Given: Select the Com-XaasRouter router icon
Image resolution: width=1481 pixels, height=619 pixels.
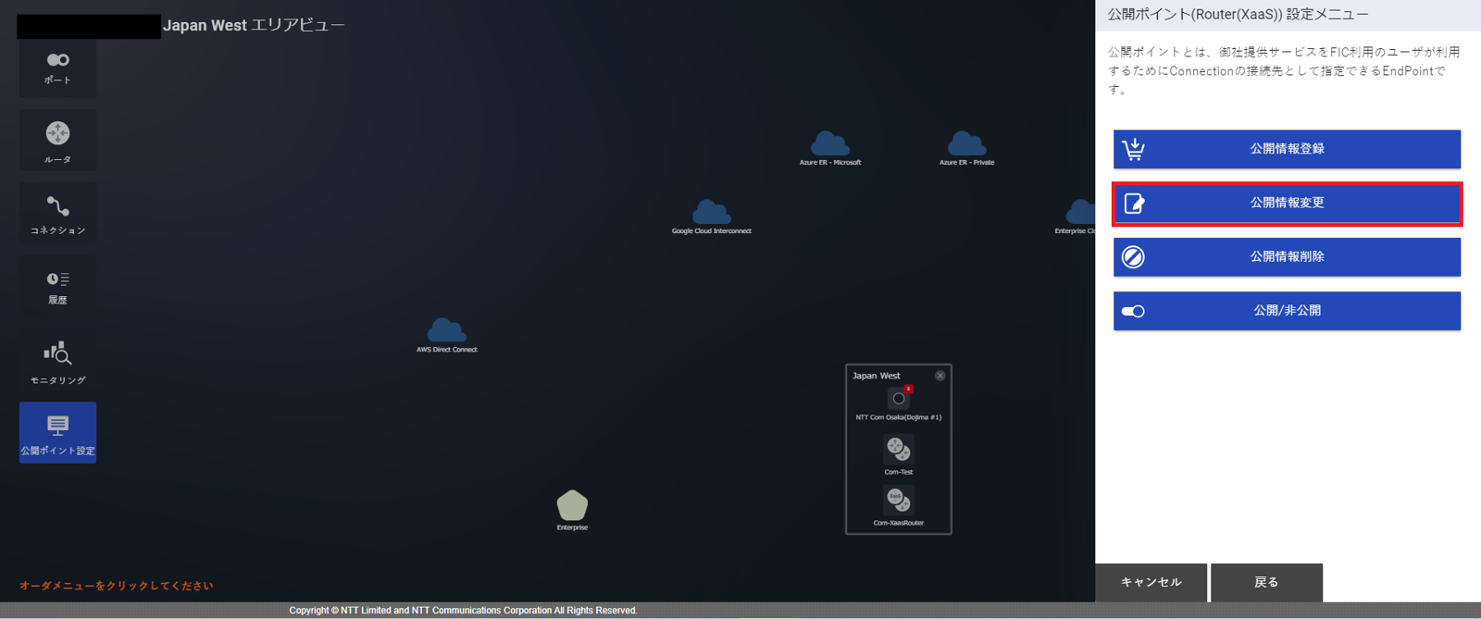Looking at the screenshot, I should (898, 501).
